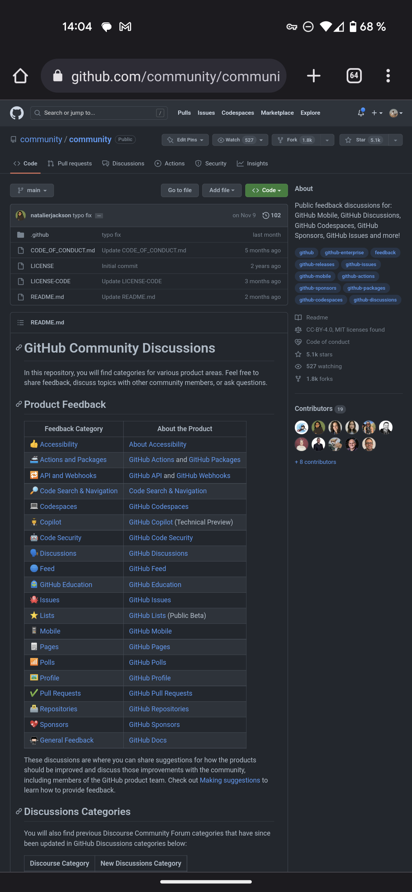Open the main branch selector
The image size is (412, 892).
tap(32, 190)
